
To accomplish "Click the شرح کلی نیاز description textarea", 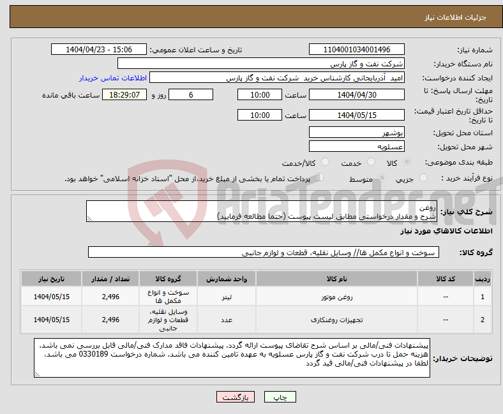I will [262, 211].
